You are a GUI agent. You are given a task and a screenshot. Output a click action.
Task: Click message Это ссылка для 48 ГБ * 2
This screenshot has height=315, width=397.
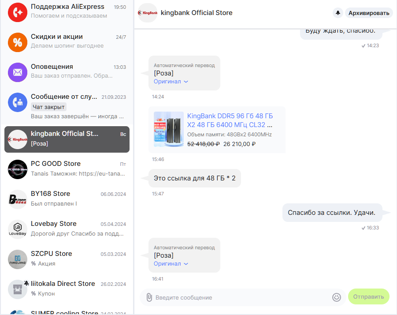(194, 178)
